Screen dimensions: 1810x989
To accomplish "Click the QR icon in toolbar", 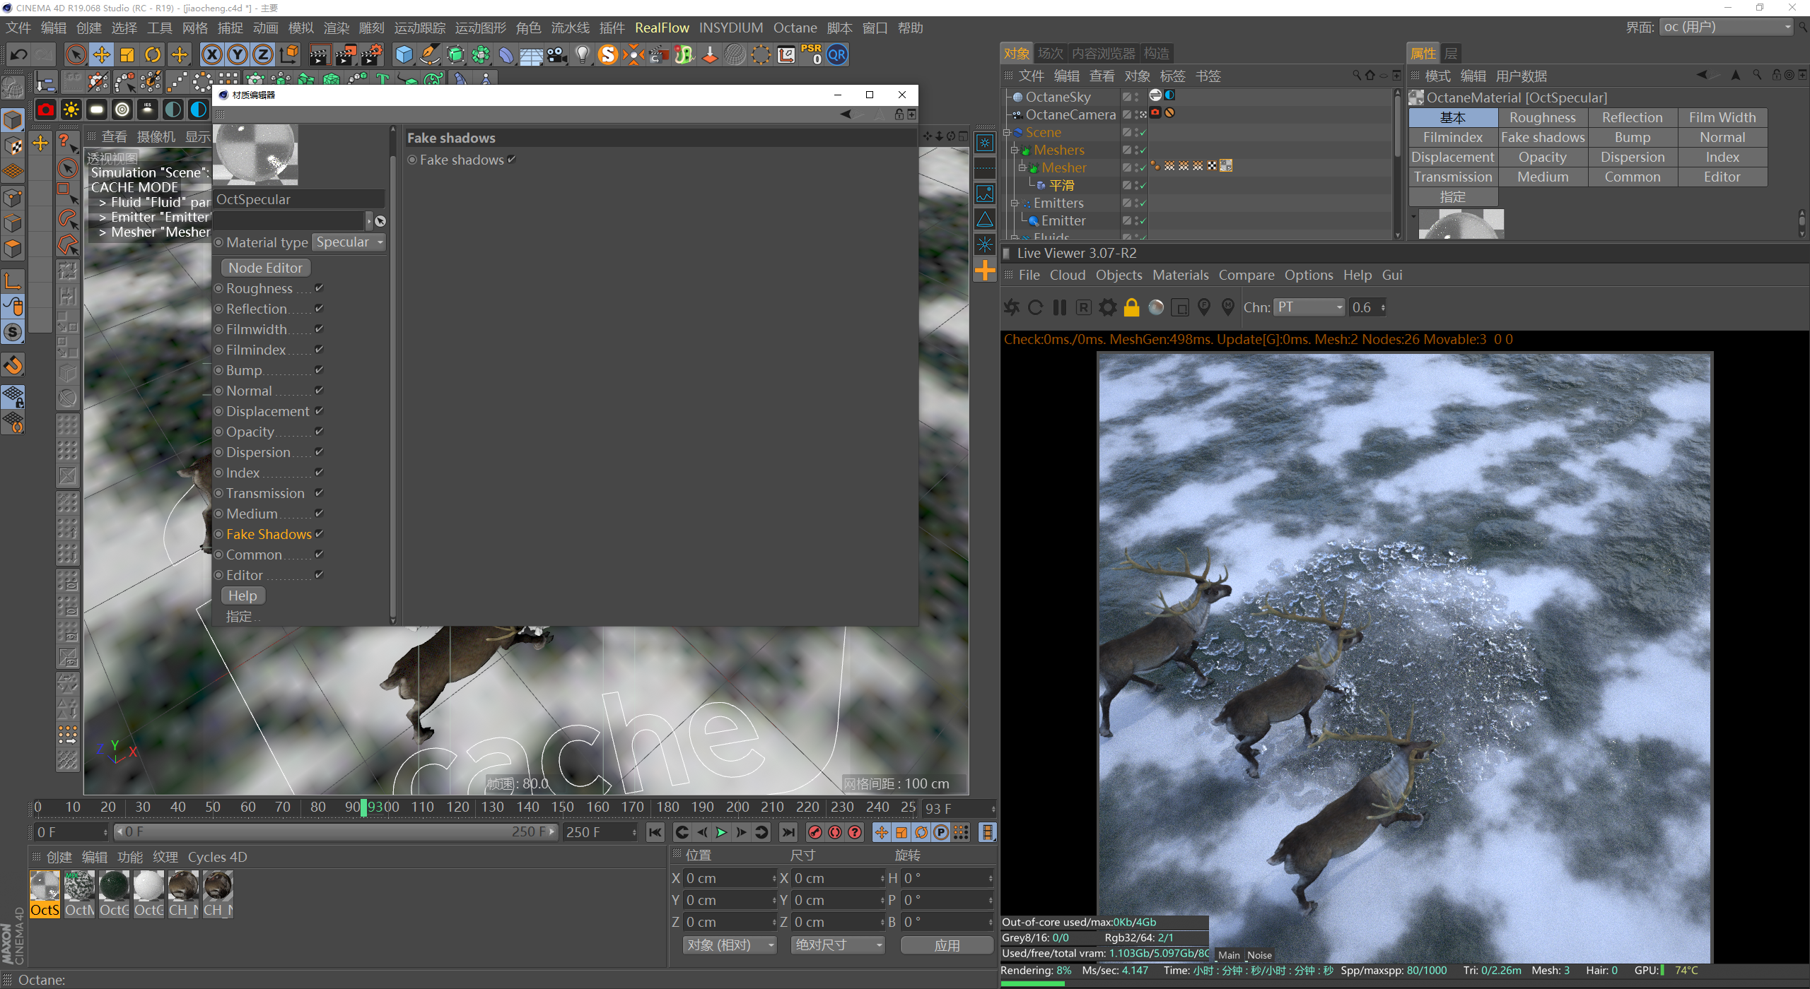I will [837, 54].
